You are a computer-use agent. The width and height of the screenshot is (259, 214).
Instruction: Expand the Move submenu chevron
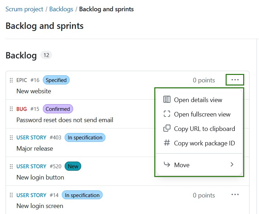(232, 164)
